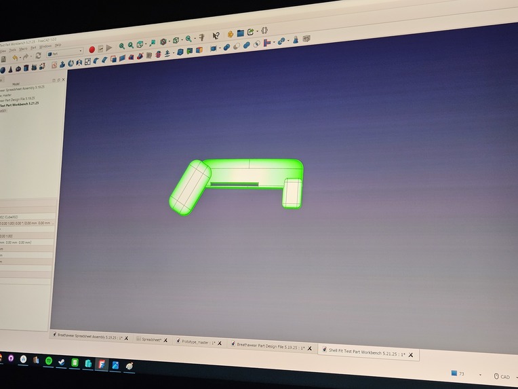Open Spotify from the taskbar
Viewport: 518px width, 389px height.
pyautogui.click(x=49, y=360)
